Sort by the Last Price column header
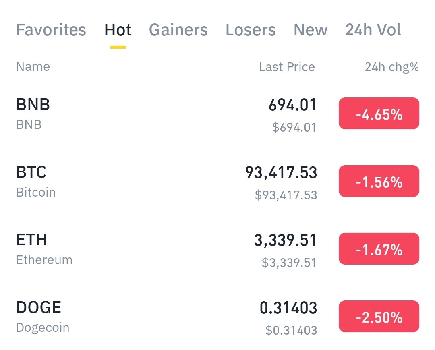Screen dimensions: 435x350 click(x=287, y=67)
